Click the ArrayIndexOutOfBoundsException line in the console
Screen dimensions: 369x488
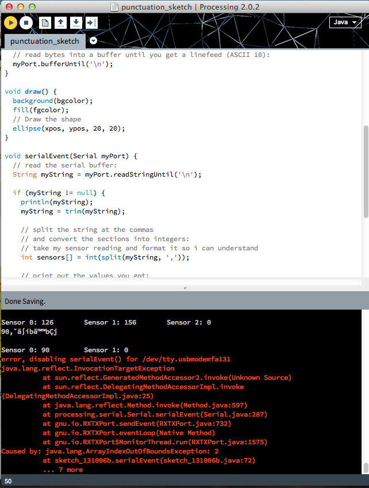click(109, 451)
